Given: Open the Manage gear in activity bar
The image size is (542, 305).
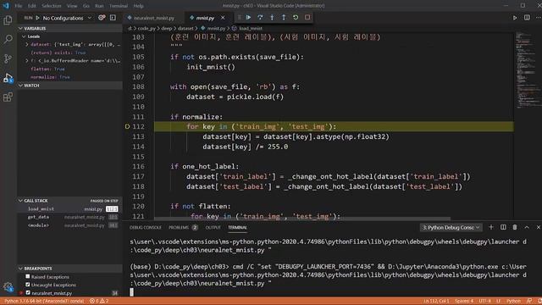Looking at the screenshot, I should point(8,286).
